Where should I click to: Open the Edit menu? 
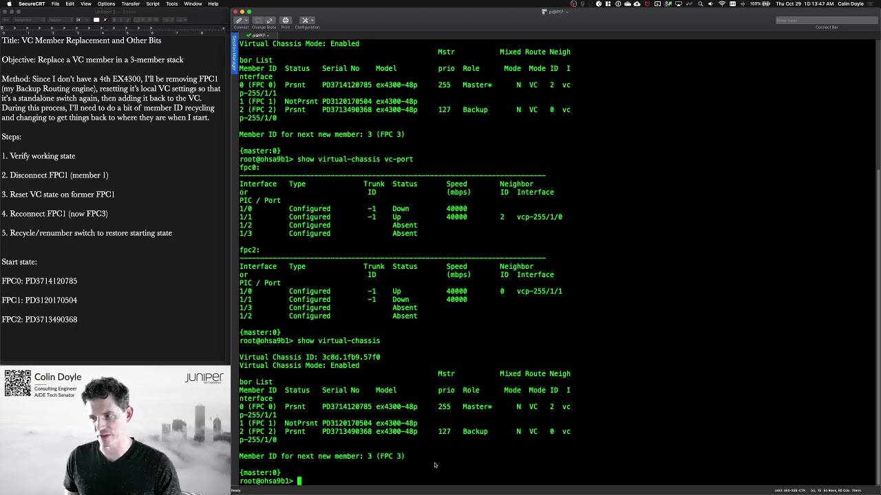click(x=70, y=3)
